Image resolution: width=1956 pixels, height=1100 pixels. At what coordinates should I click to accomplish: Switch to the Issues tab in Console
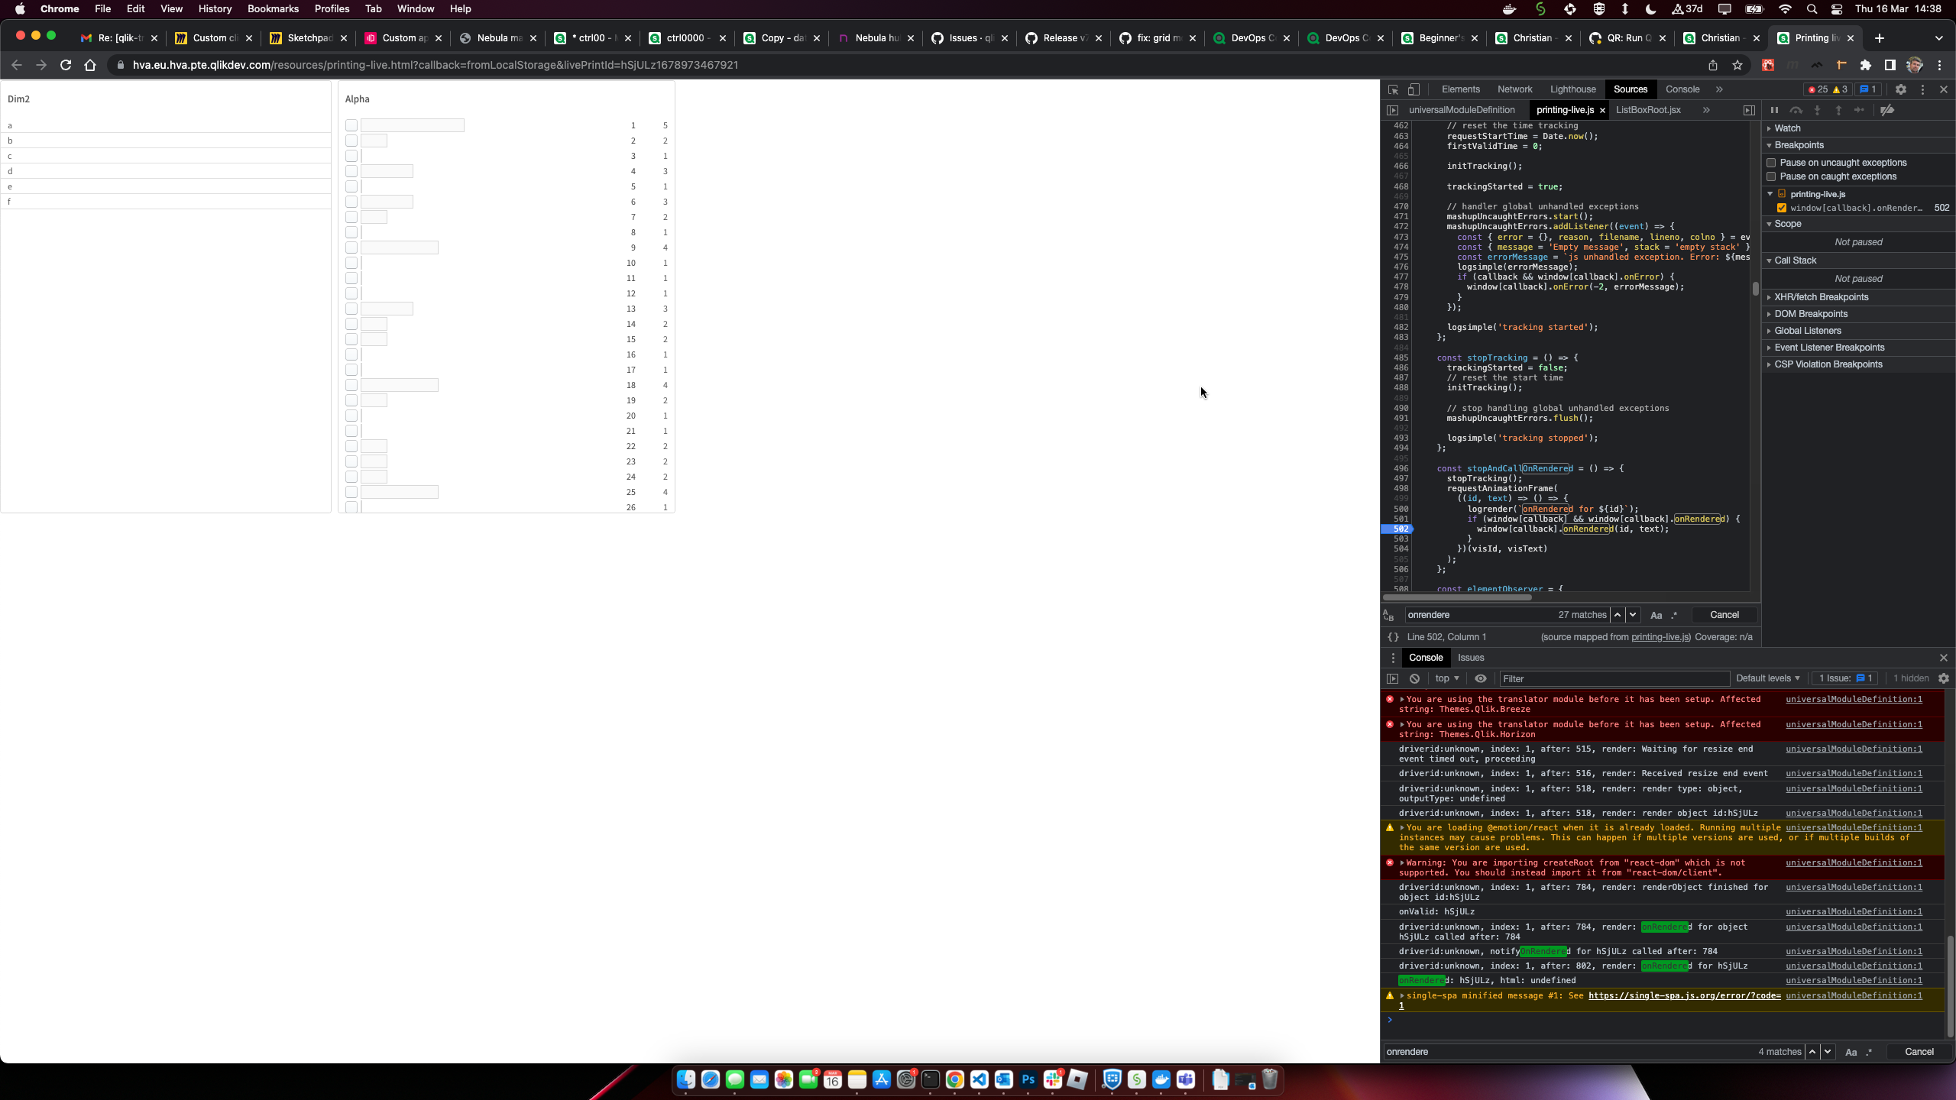tap(1471, 658)
